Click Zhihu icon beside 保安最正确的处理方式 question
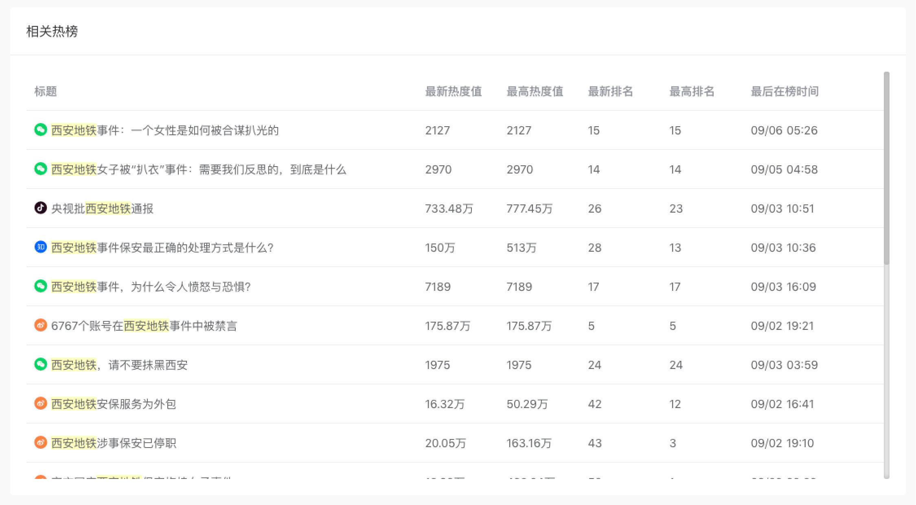The height and width of the screenshot is (505, 916). (40, 247)
